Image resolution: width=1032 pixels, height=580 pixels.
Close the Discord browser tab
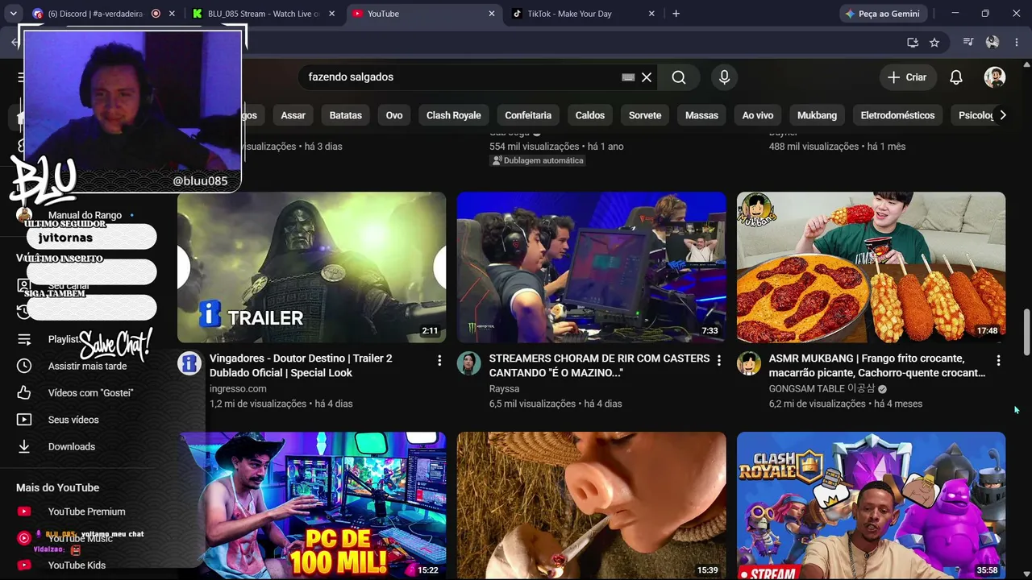click(x=172, y=14)
